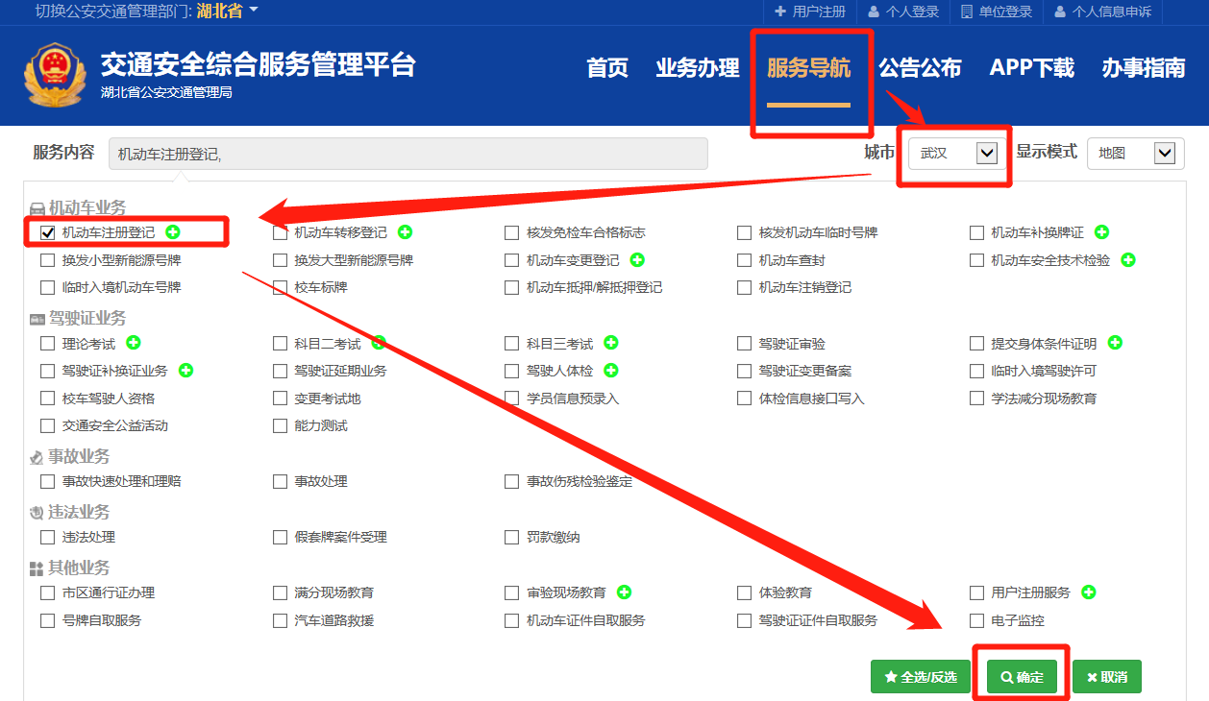This screenshot has height=701, width=1209.
Task: Check the 事故伤残检验鉴定 checkbox
Action: [x=512, y=481]
